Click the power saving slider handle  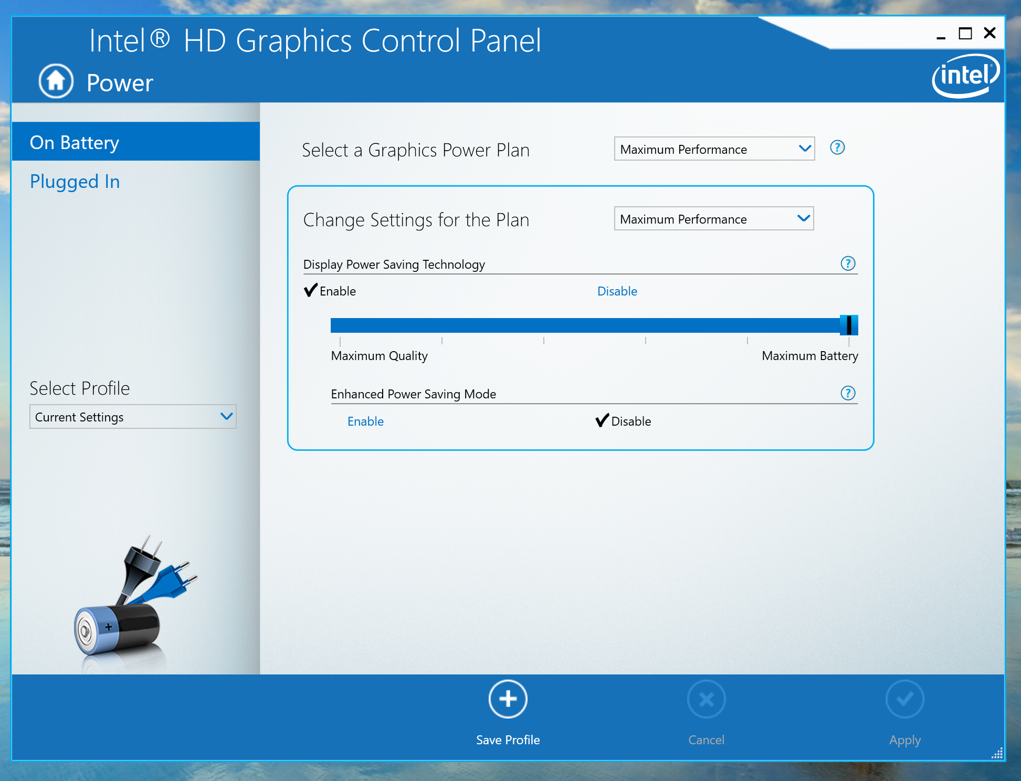[x=849, y=325]
